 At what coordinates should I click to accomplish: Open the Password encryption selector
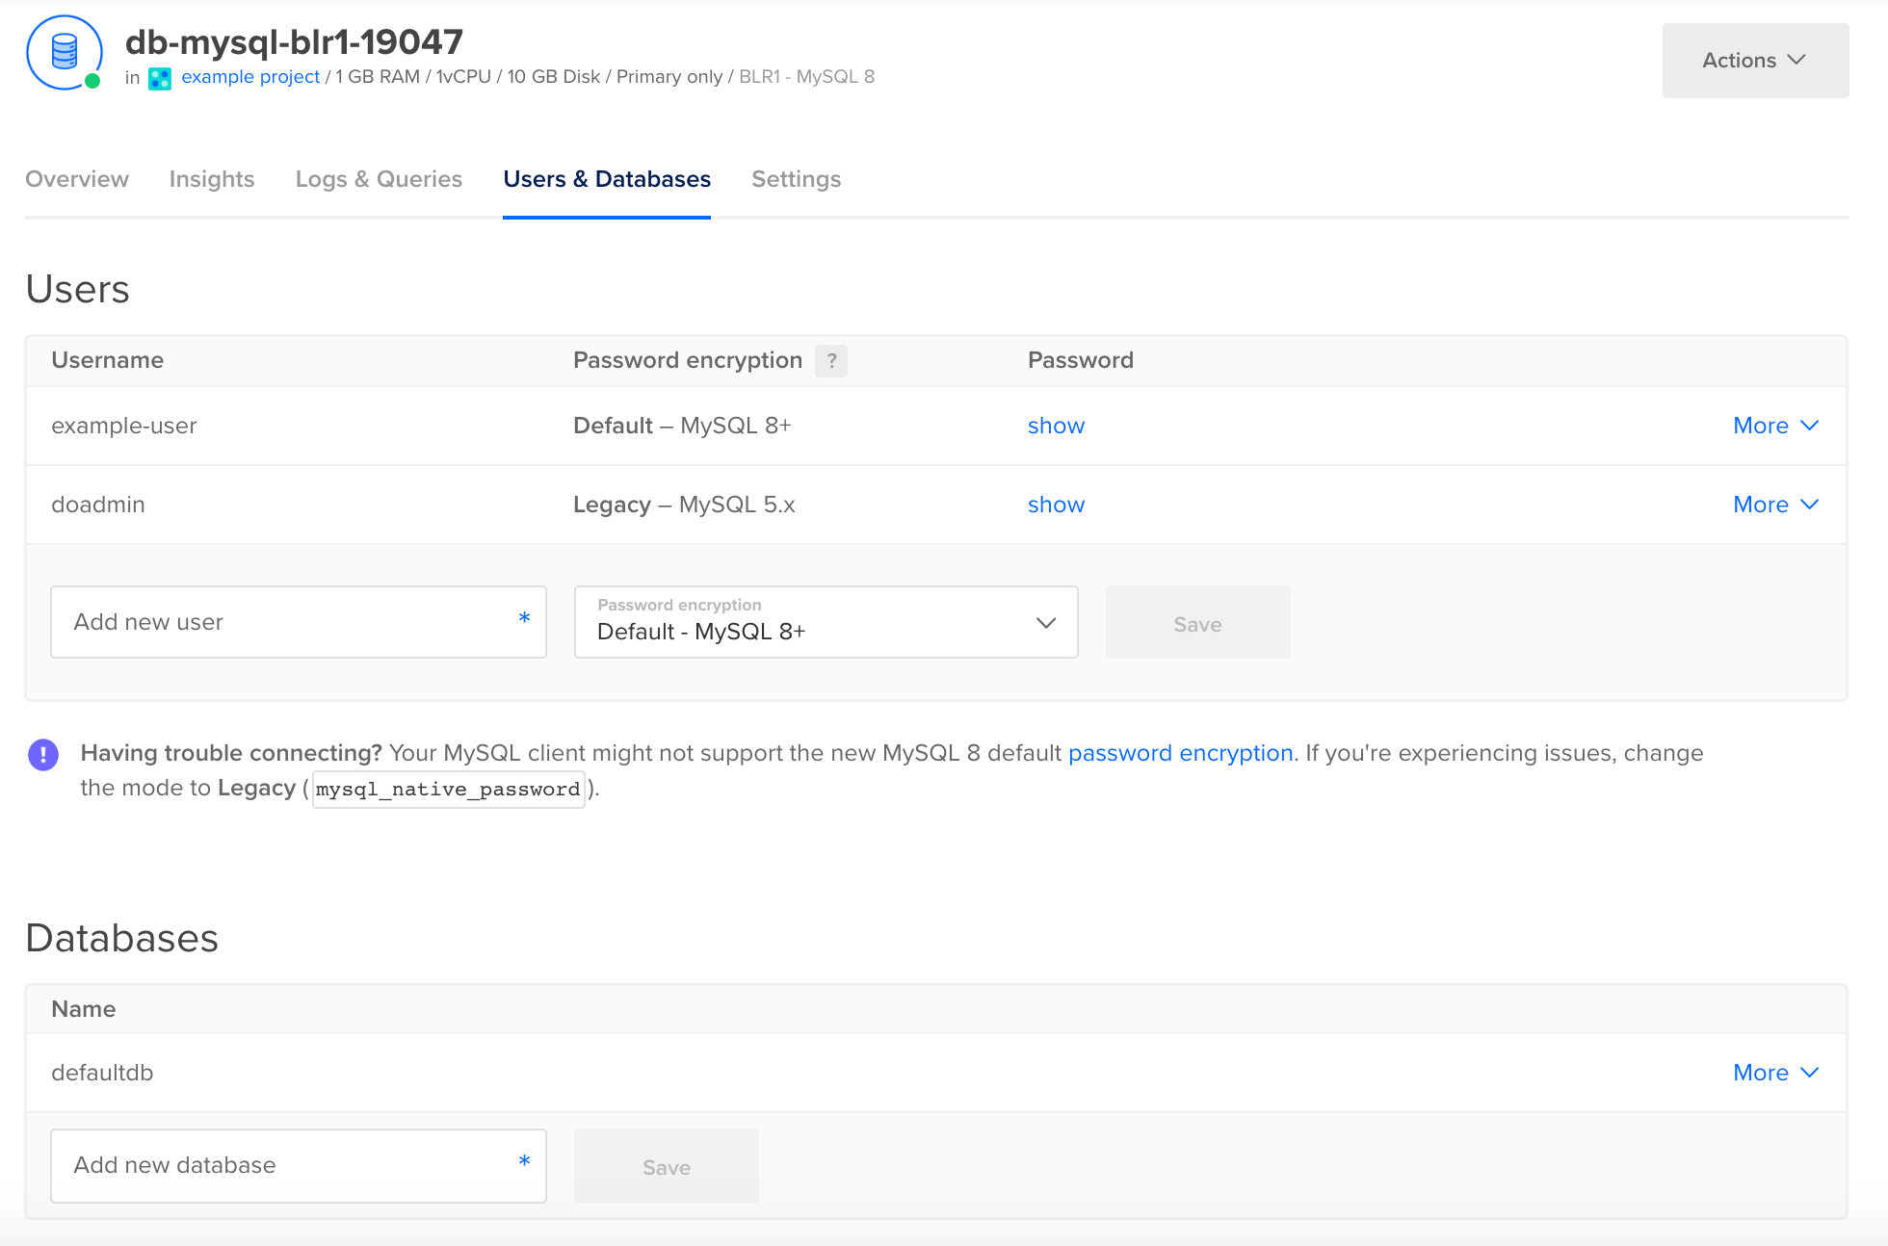tap(826, 622)
